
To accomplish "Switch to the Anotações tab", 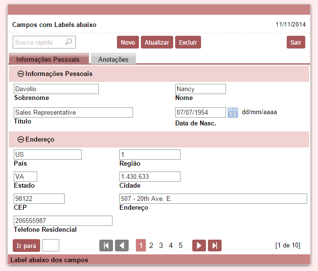I will tap(113, 59).
